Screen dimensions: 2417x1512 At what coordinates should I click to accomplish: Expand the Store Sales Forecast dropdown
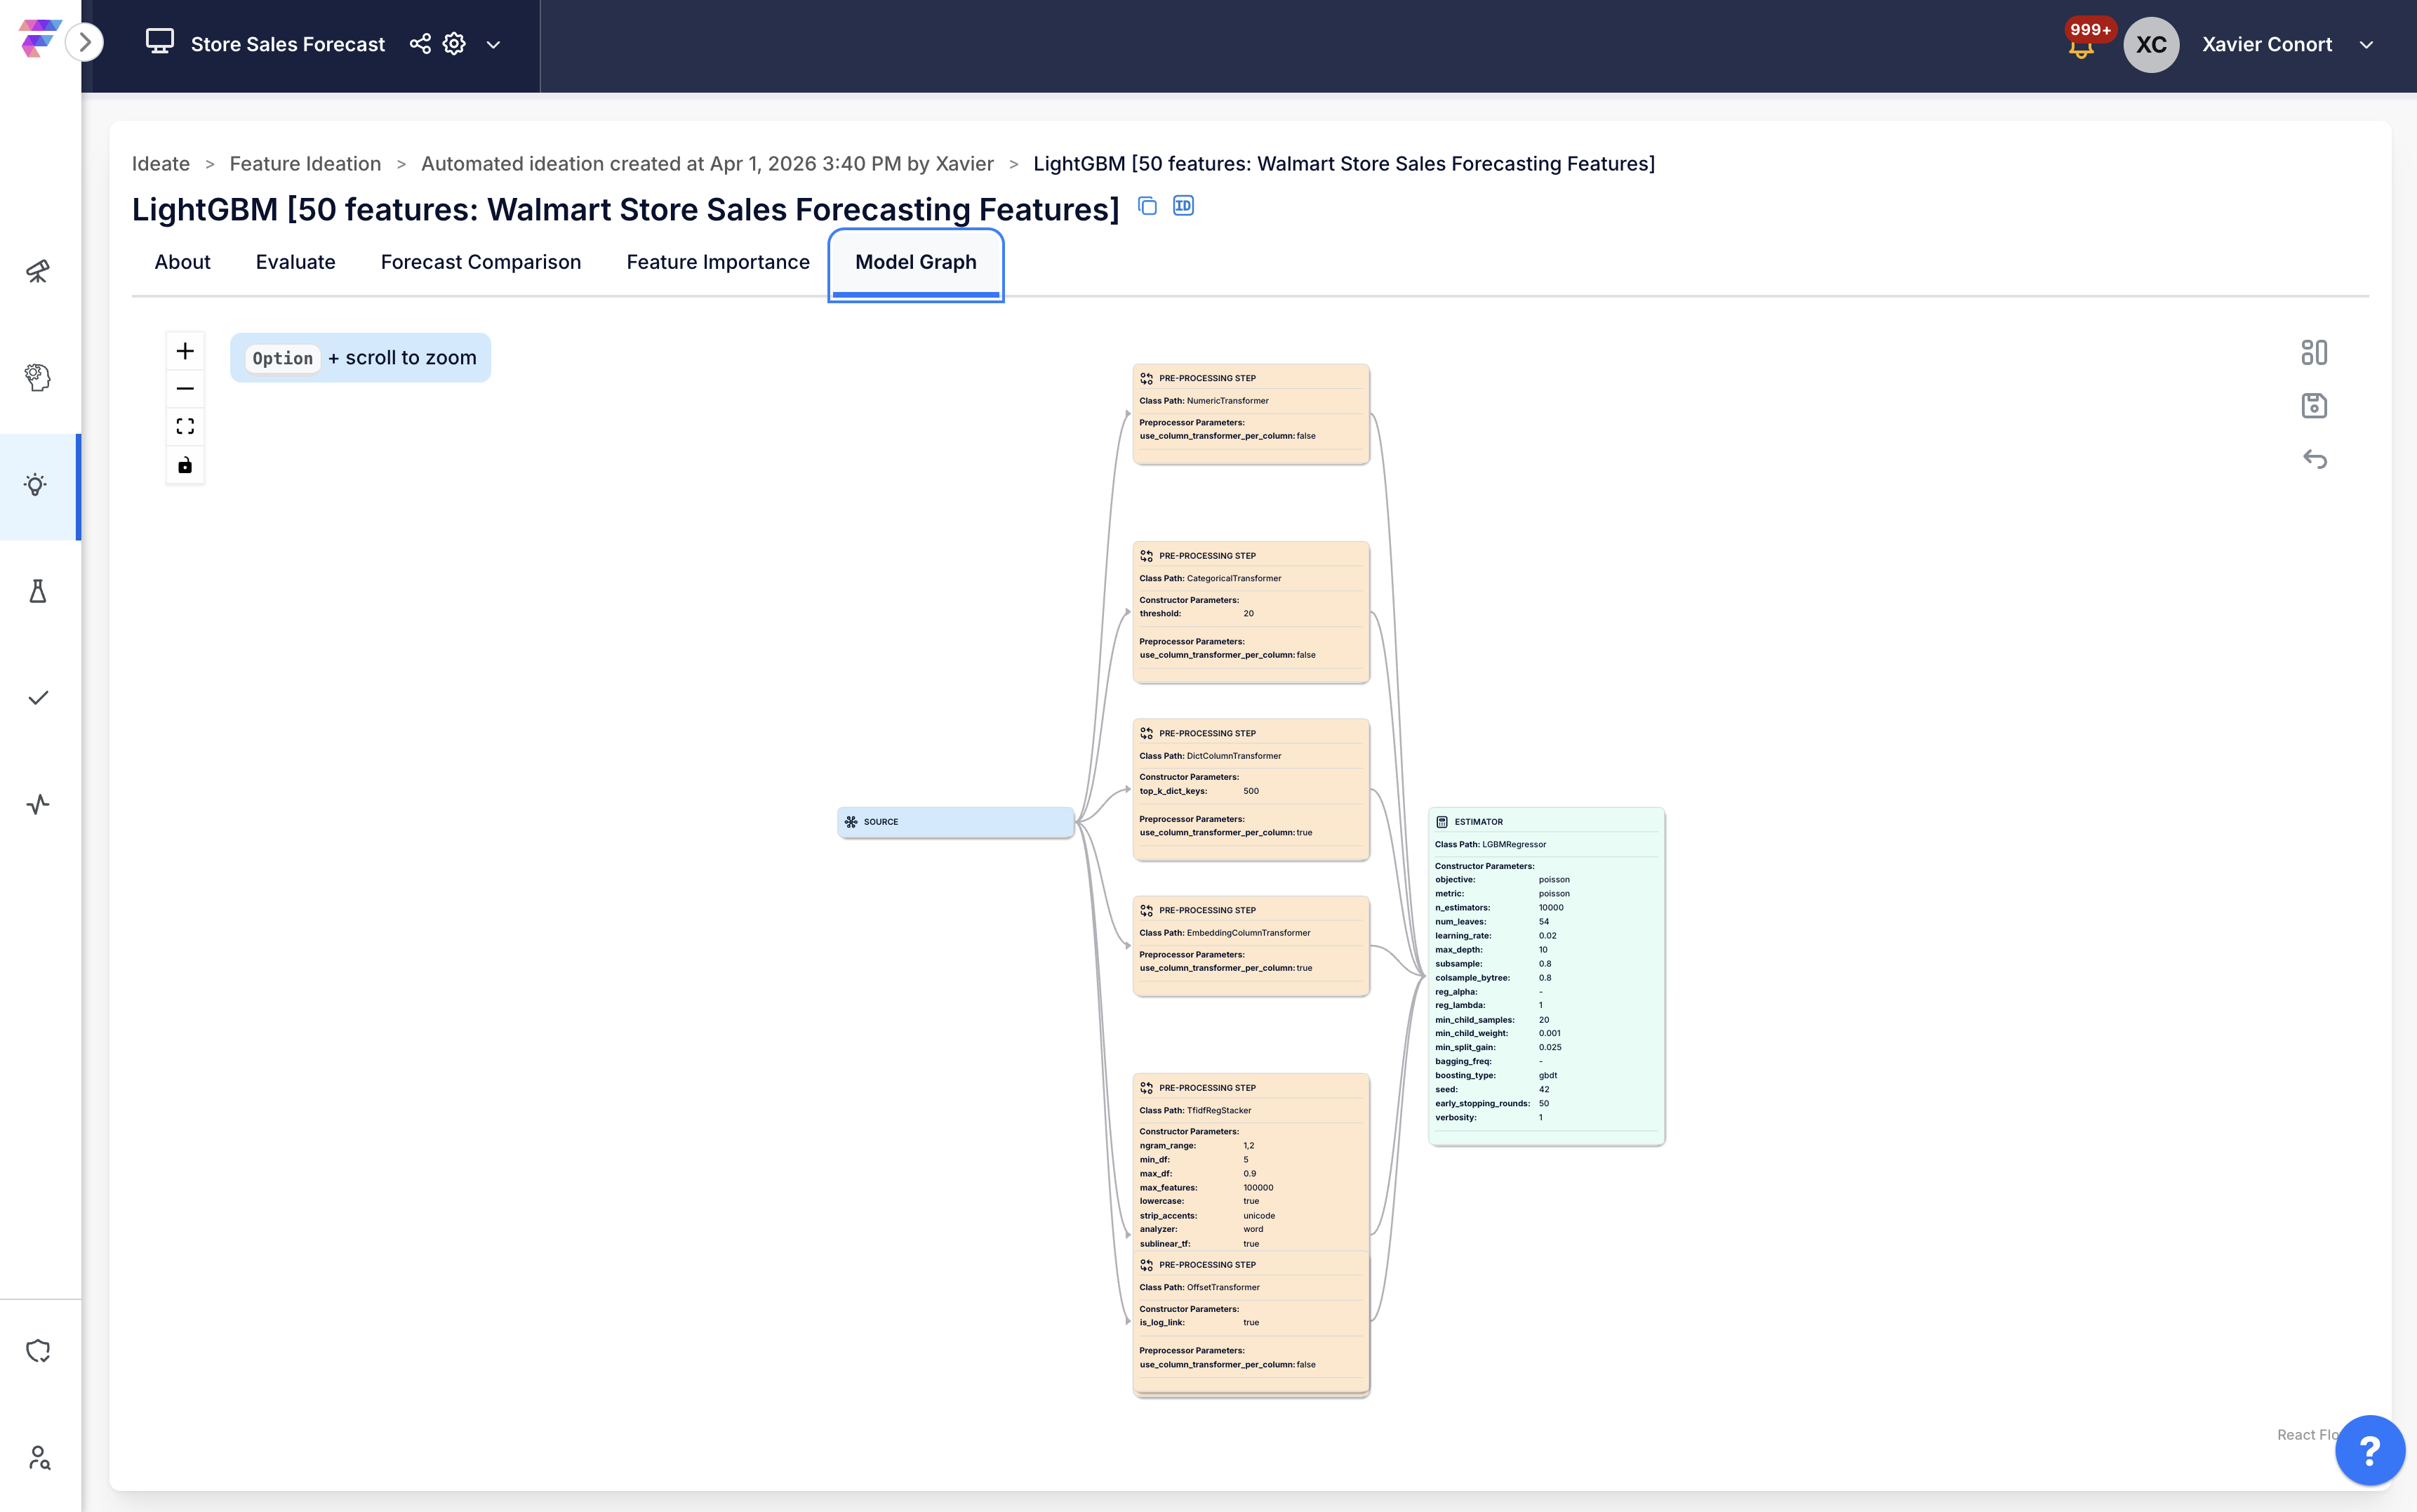pyautogui.click(x=493, y=45)
